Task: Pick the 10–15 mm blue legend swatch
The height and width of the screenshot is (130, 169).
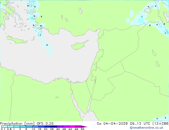Action: pos(35,127)
